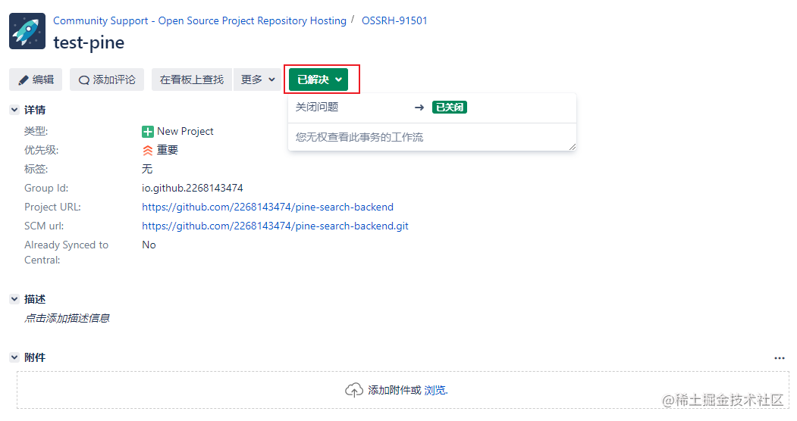The image size is (797, 421).
Task: Click the cloud upload attachment icon
Action: 354,390
